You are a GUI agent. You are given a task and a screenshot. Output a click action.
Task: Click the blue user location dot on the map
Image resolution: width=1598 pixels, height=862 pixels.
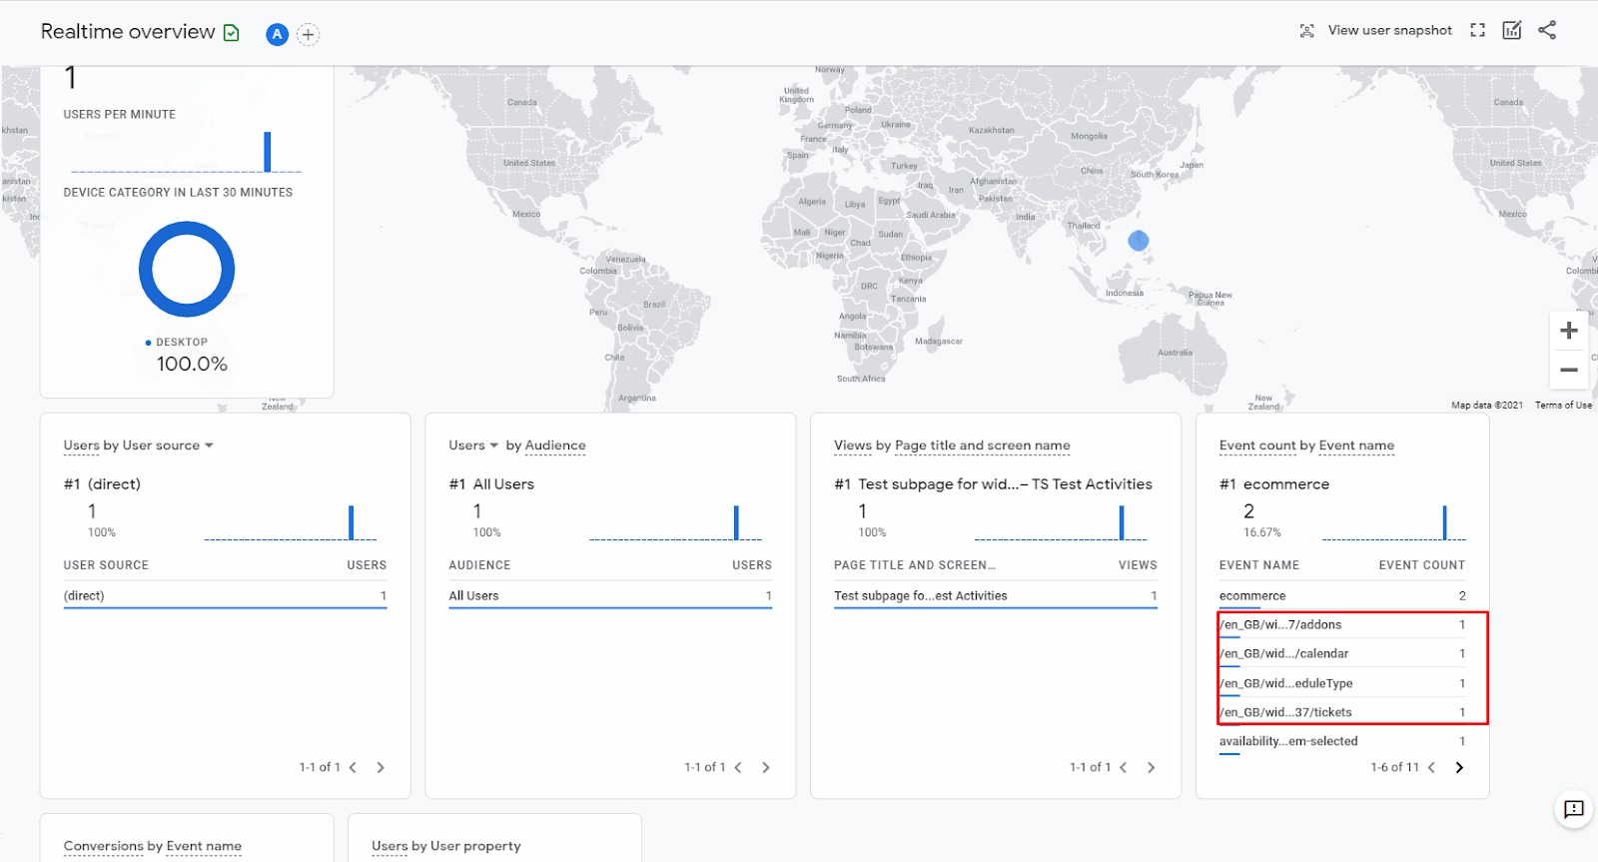[1139, 241]
